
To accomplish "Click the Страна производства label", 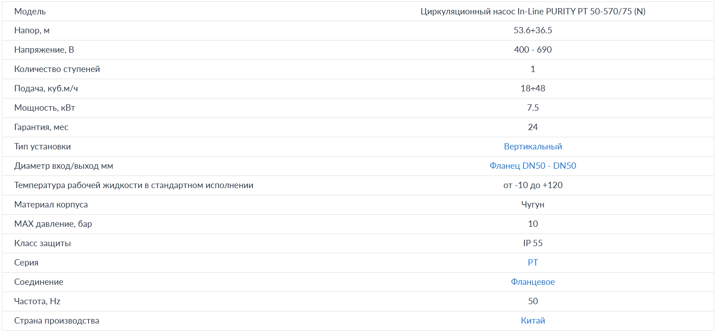I will point(57,321).
